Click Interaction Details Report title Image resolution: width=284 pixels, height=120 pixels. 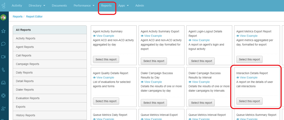pyautogui.click(x=252, y=73)
